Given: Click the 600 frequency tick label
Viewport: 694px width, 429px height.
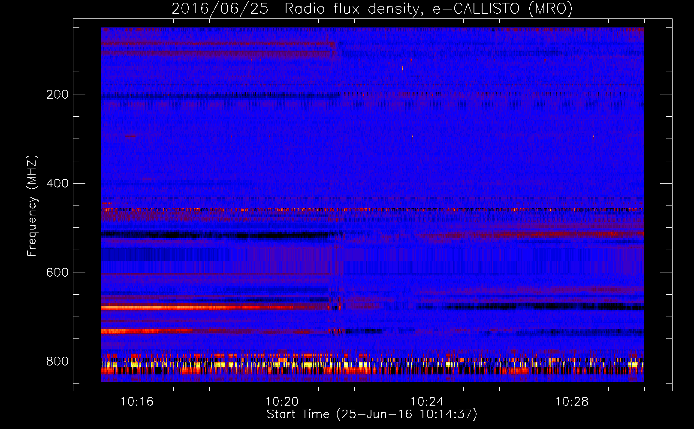Looking at the screenshot, I should pos(57,273).
